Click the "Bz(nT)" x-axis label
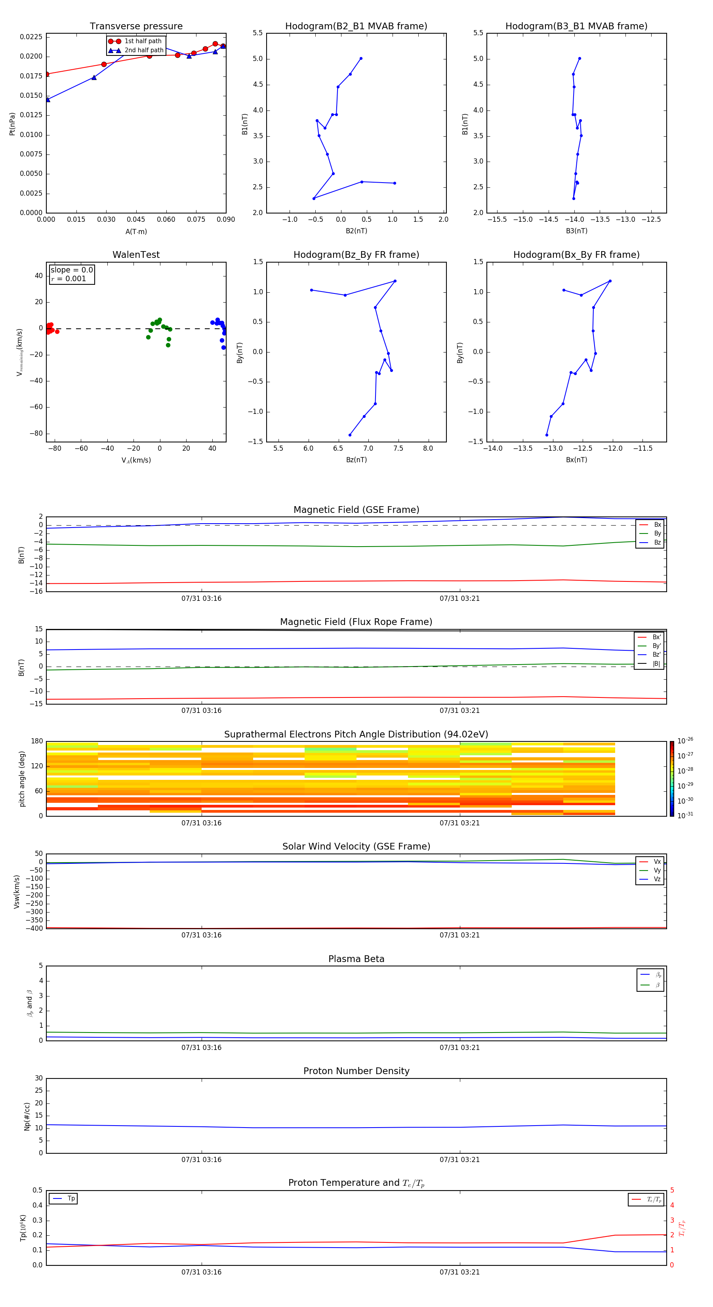The width and height of the screenshot is (713, 1307). tap(356, 460)
